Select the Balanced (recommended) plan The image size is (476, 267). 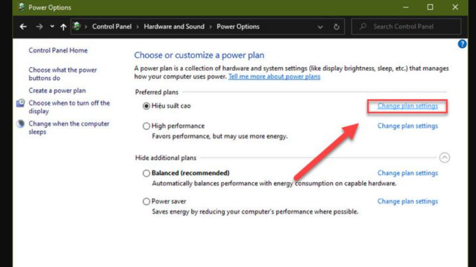[146, 173]
